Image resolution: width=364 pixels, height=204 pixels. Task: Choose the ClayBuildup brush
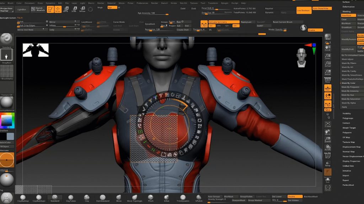coord(23,198)
